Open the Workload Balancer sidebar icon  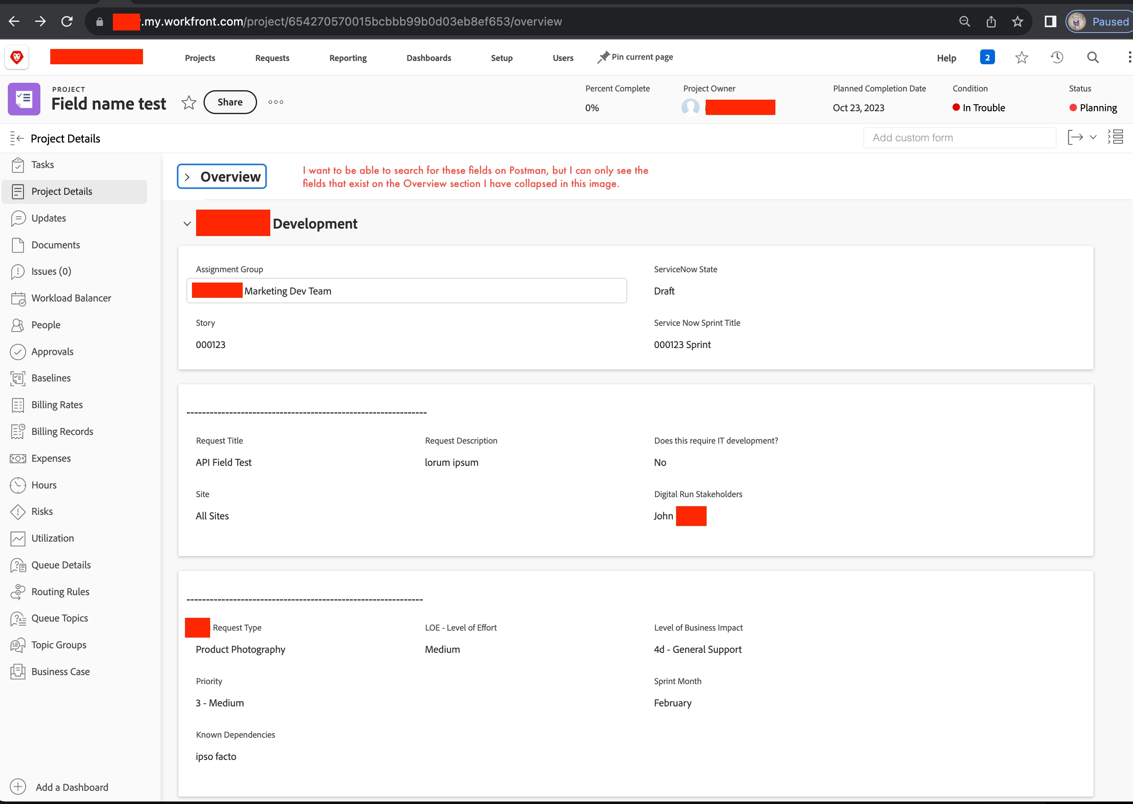tap(18, 299)
